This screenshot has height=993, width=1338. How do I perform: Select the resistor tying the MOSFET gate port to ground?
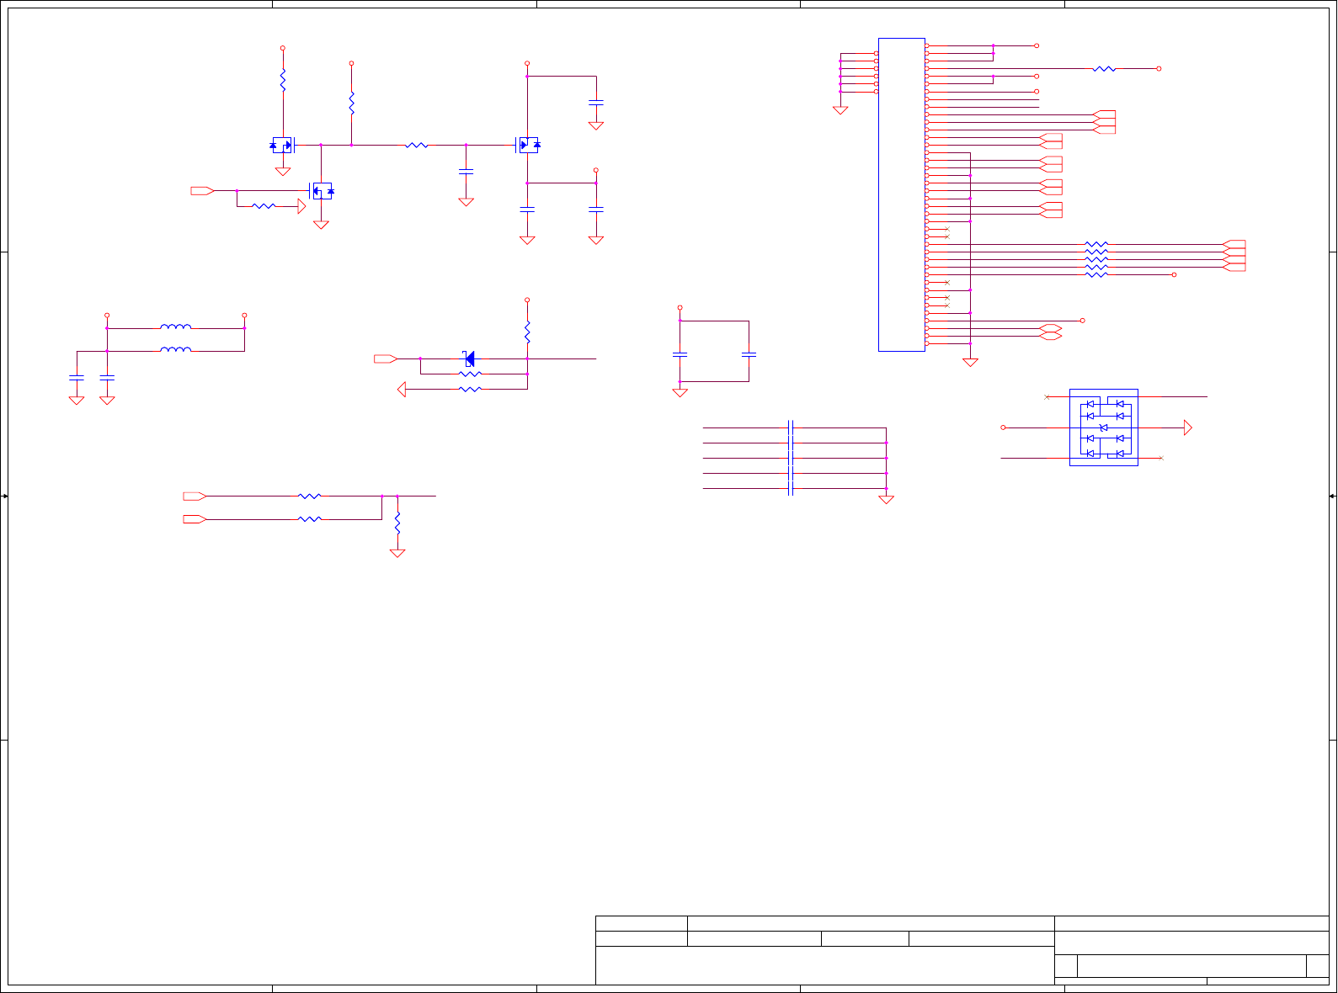(264, 206)
